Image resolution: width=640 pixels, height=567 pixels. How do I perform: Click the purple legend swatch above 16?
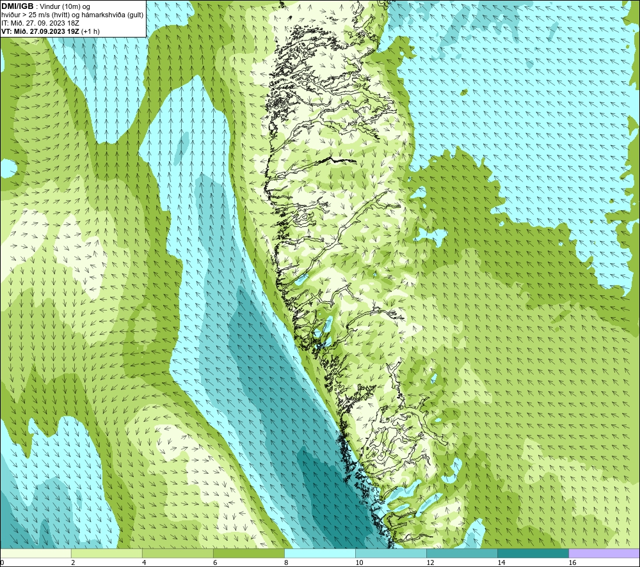tap(604, 553)
